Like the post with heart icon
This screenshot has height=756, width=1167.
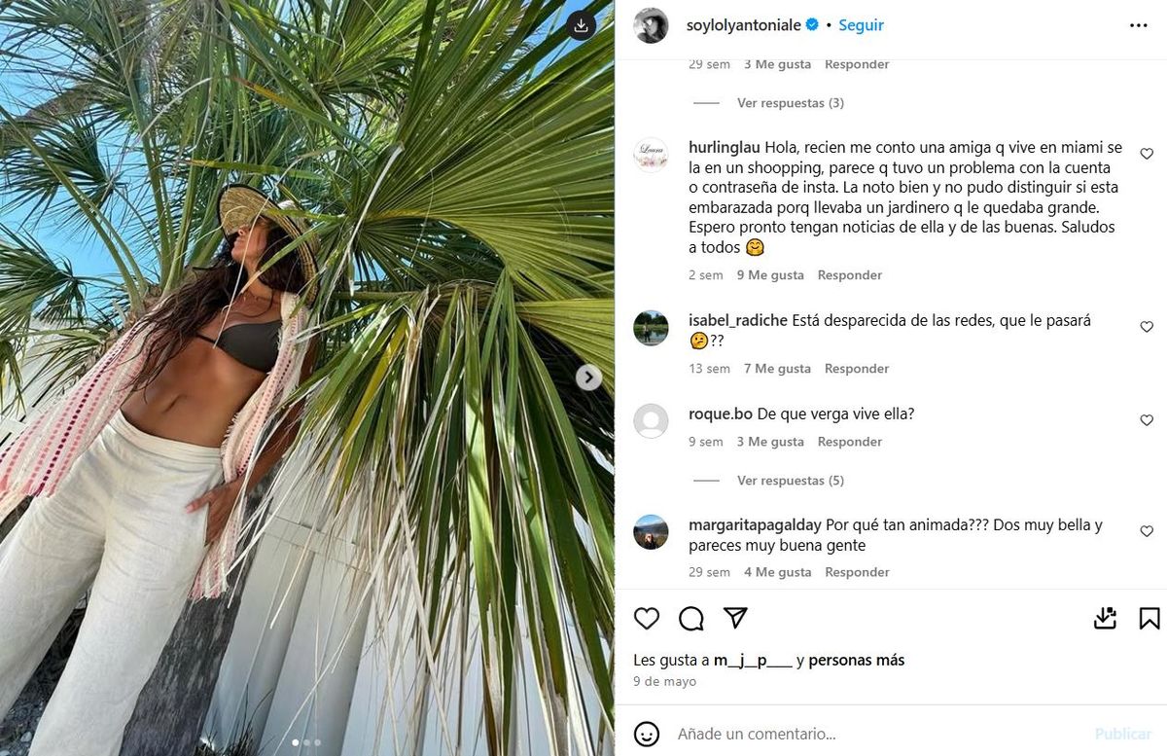click(x=647, y=618)
